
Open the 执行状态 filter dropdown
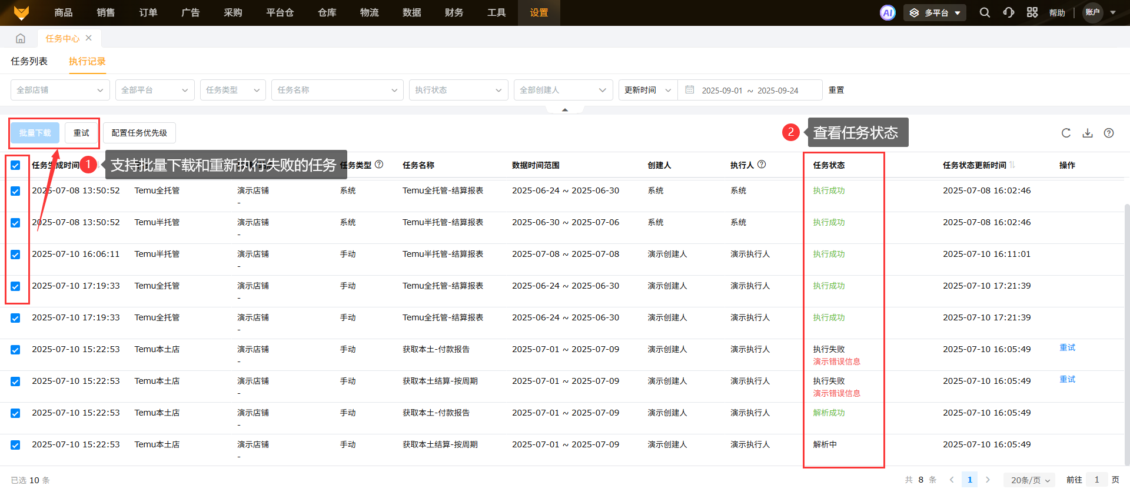click(x=458, y=90)
